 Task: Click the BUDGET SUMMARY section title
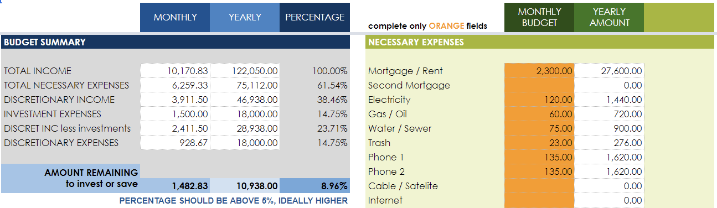[45, 42]
